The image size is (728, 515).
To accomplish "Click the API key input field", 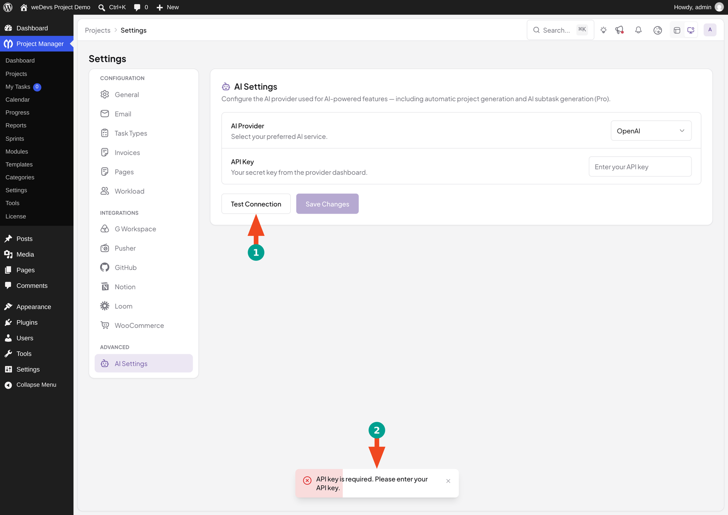I will pos(640,167).
